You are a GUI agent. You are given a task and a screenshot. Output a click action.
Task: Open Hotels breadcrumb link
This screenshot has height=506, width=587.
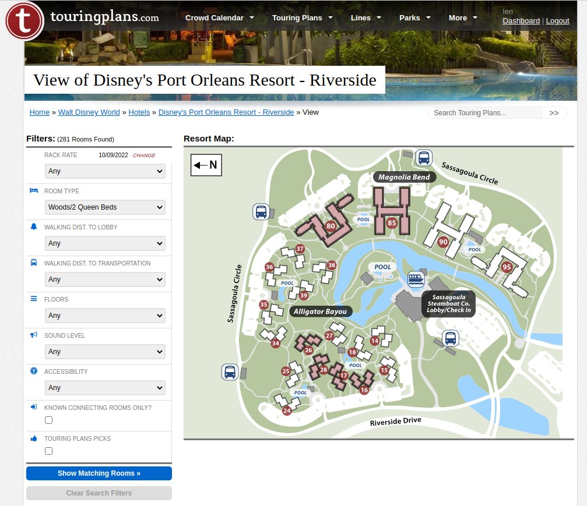coord(139,112)
